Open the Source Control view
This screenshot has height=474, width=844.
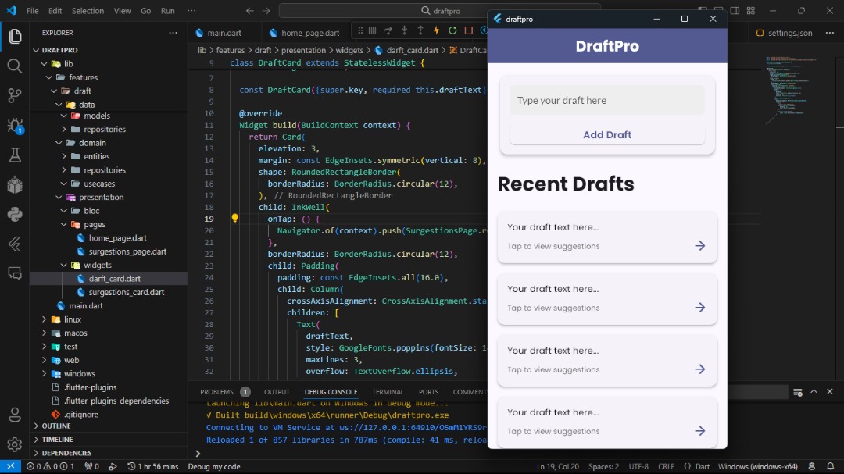point(15,96)
